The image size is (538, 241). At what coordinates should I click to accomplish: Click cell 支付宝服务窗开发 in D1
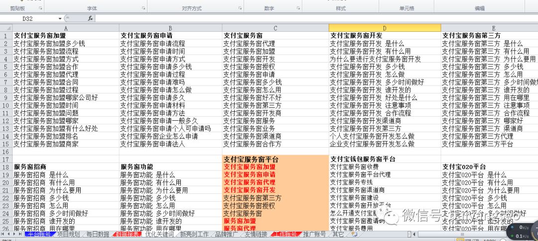[385, 36]
